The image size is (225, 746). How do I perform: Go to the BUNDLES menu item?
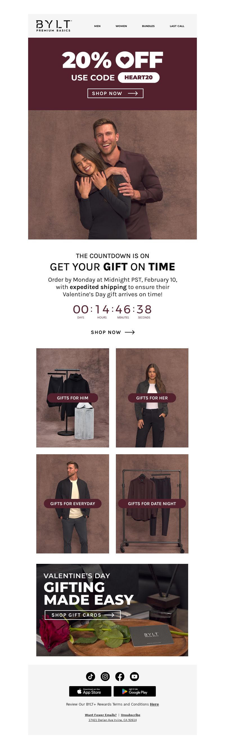[148, 26]
